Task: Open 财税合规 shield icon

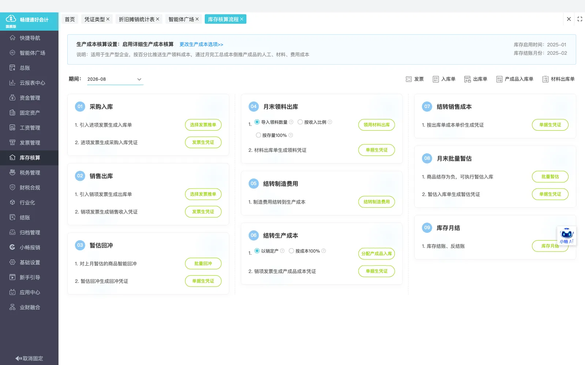Action: pos(12,188)
